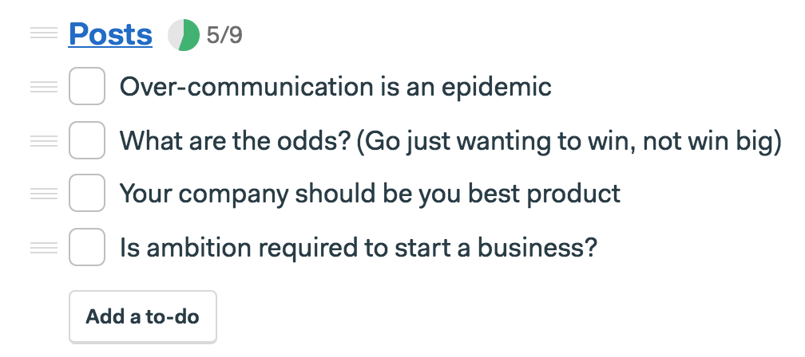
Task: Click drag handle for Your company to-do
Action: tap(44, 194)
